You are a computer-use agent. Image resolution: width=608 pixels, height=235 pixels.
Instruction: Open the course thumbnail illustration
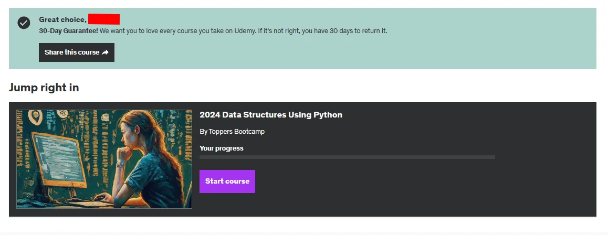[x=104, y=159]
